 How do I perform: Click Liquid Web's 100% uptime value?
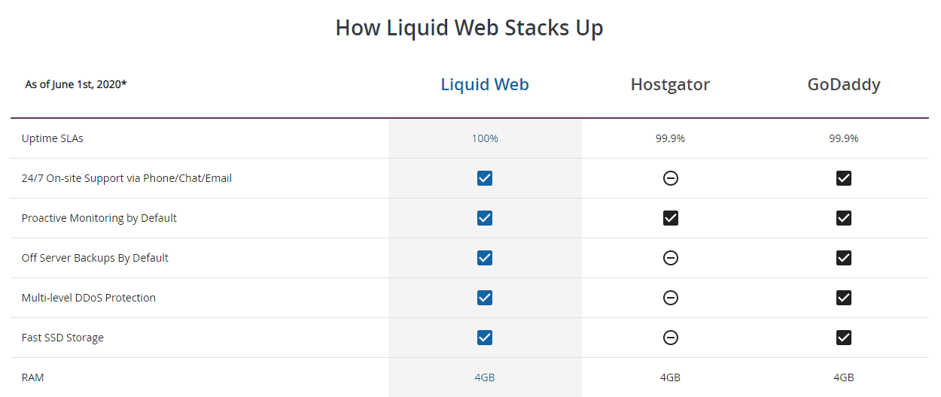pyautogui.click(x=485, y=138)
